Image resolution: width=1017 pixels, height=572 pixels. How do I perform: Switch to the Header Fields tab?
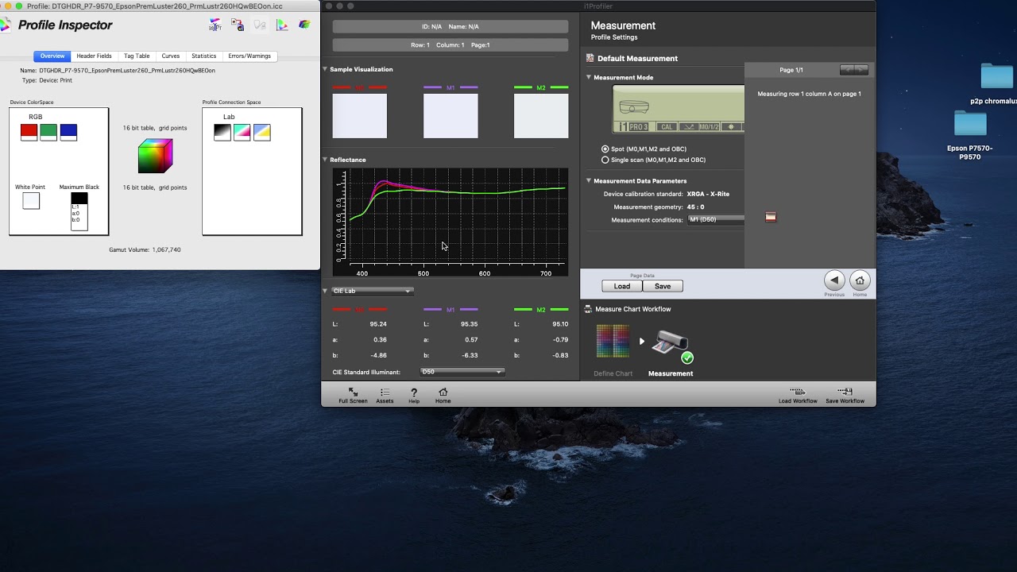tap(94, 56)
